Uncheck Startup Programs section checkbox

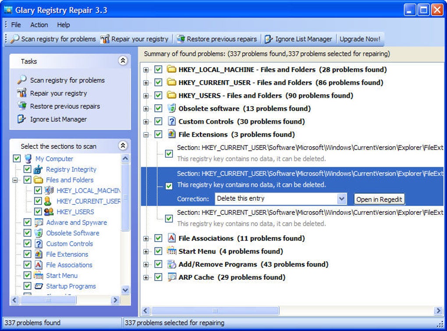click(x=27, y=286)
